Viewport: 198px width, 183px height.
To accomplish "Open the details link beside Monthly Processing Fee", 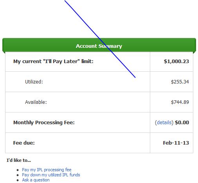I will tap(164, 123).
